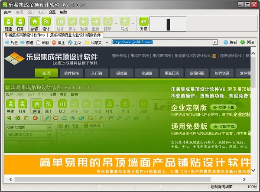Switch to 集成吊顶行业专业设计编辑软件 tab
The image size is (260, 192).
[75, 35]
